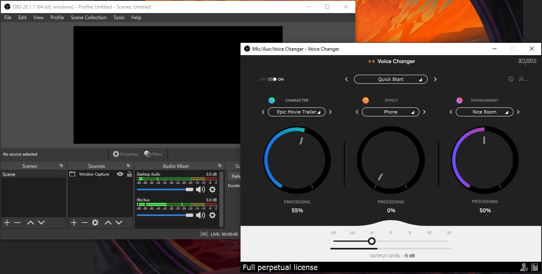
Task: Click the live broadcast status icon
Action: [x=204, y=234]
